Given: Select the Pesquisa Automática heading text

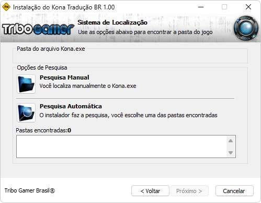Looking at the screenshot, I should [x=71, y=106].
